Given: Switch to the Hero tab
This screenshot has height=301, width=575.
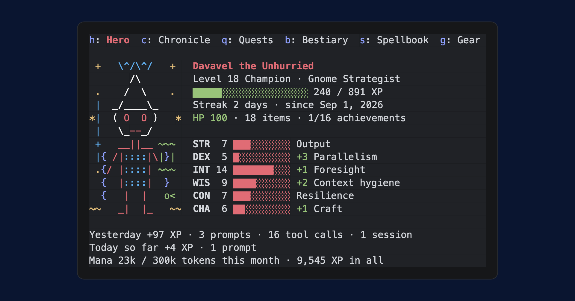Looking at the screenshot, I should [109, 40].
